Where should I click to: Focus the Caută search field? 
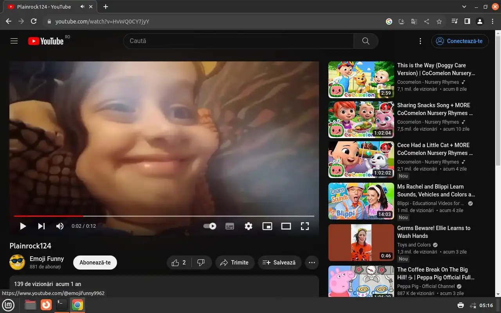pyautogui.click(x=238, y=41)
